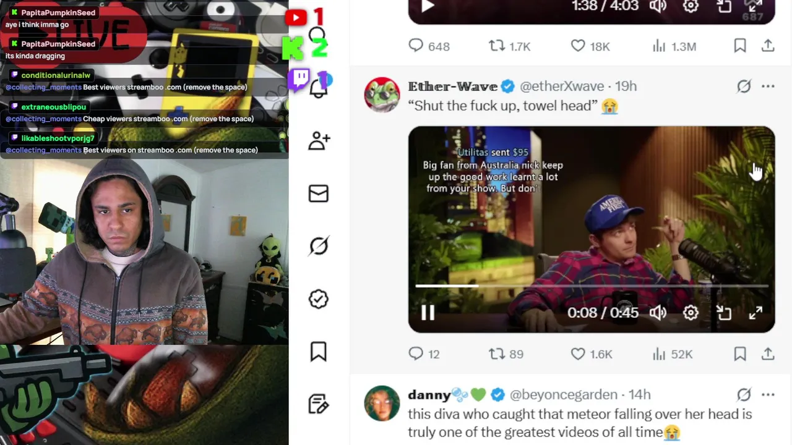Open the @etherXwave profile handle

pos(562,87)
